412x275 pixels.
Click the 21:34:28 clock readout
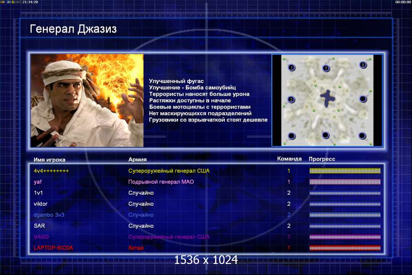(30, 2)
